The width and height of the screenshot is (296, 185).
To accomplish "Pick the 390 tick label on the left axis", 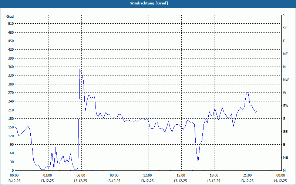I will click(x=11, y=58).
